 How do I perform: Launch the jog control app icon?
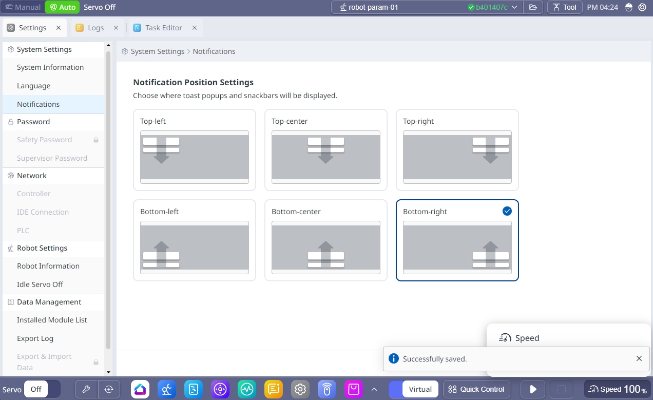(x=220, y=389)
